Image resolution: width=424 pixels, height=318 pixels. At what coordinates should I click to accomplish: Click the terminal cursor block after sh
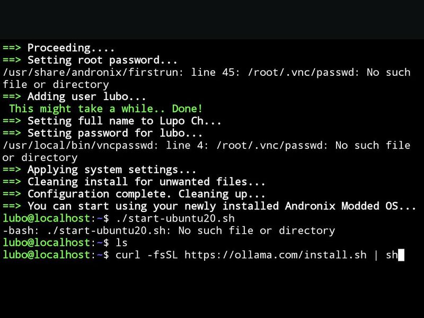click(401, 255)
